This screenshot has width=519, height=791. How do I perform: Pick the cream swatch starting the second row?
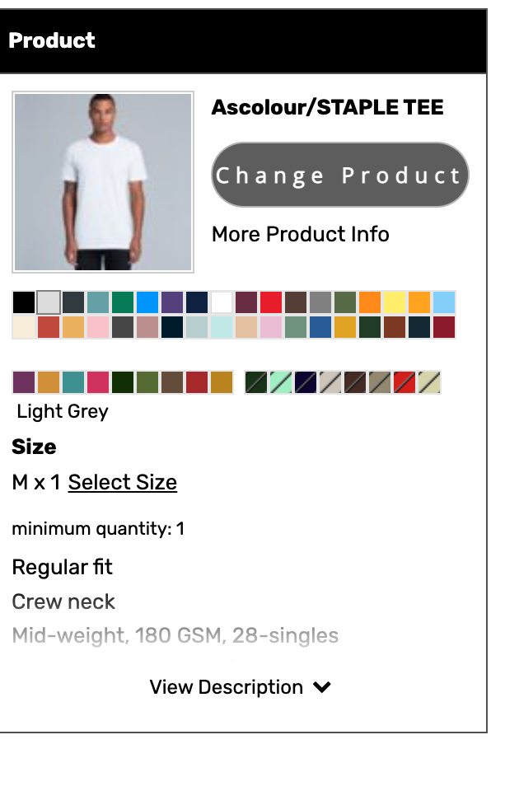24,327
